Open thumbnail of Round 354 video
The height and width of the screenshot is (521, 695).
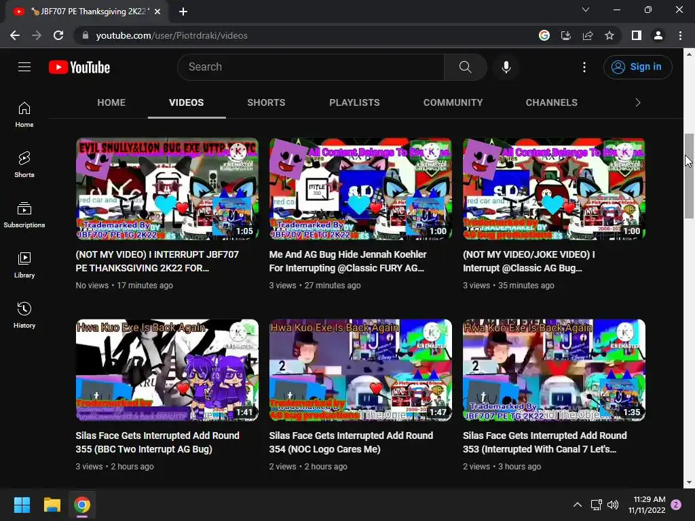tap(360, 370)
